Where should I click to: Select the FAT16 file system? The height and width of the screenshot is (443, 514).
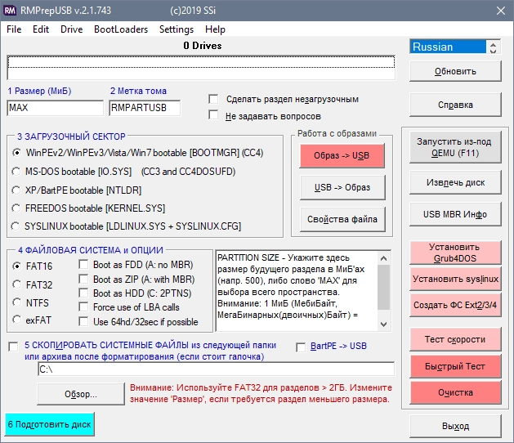click(x=16, y=266)
